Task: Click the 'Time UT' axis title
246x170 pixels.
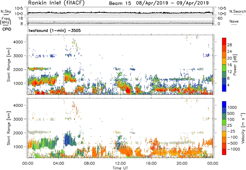Action: click(120, 168)
